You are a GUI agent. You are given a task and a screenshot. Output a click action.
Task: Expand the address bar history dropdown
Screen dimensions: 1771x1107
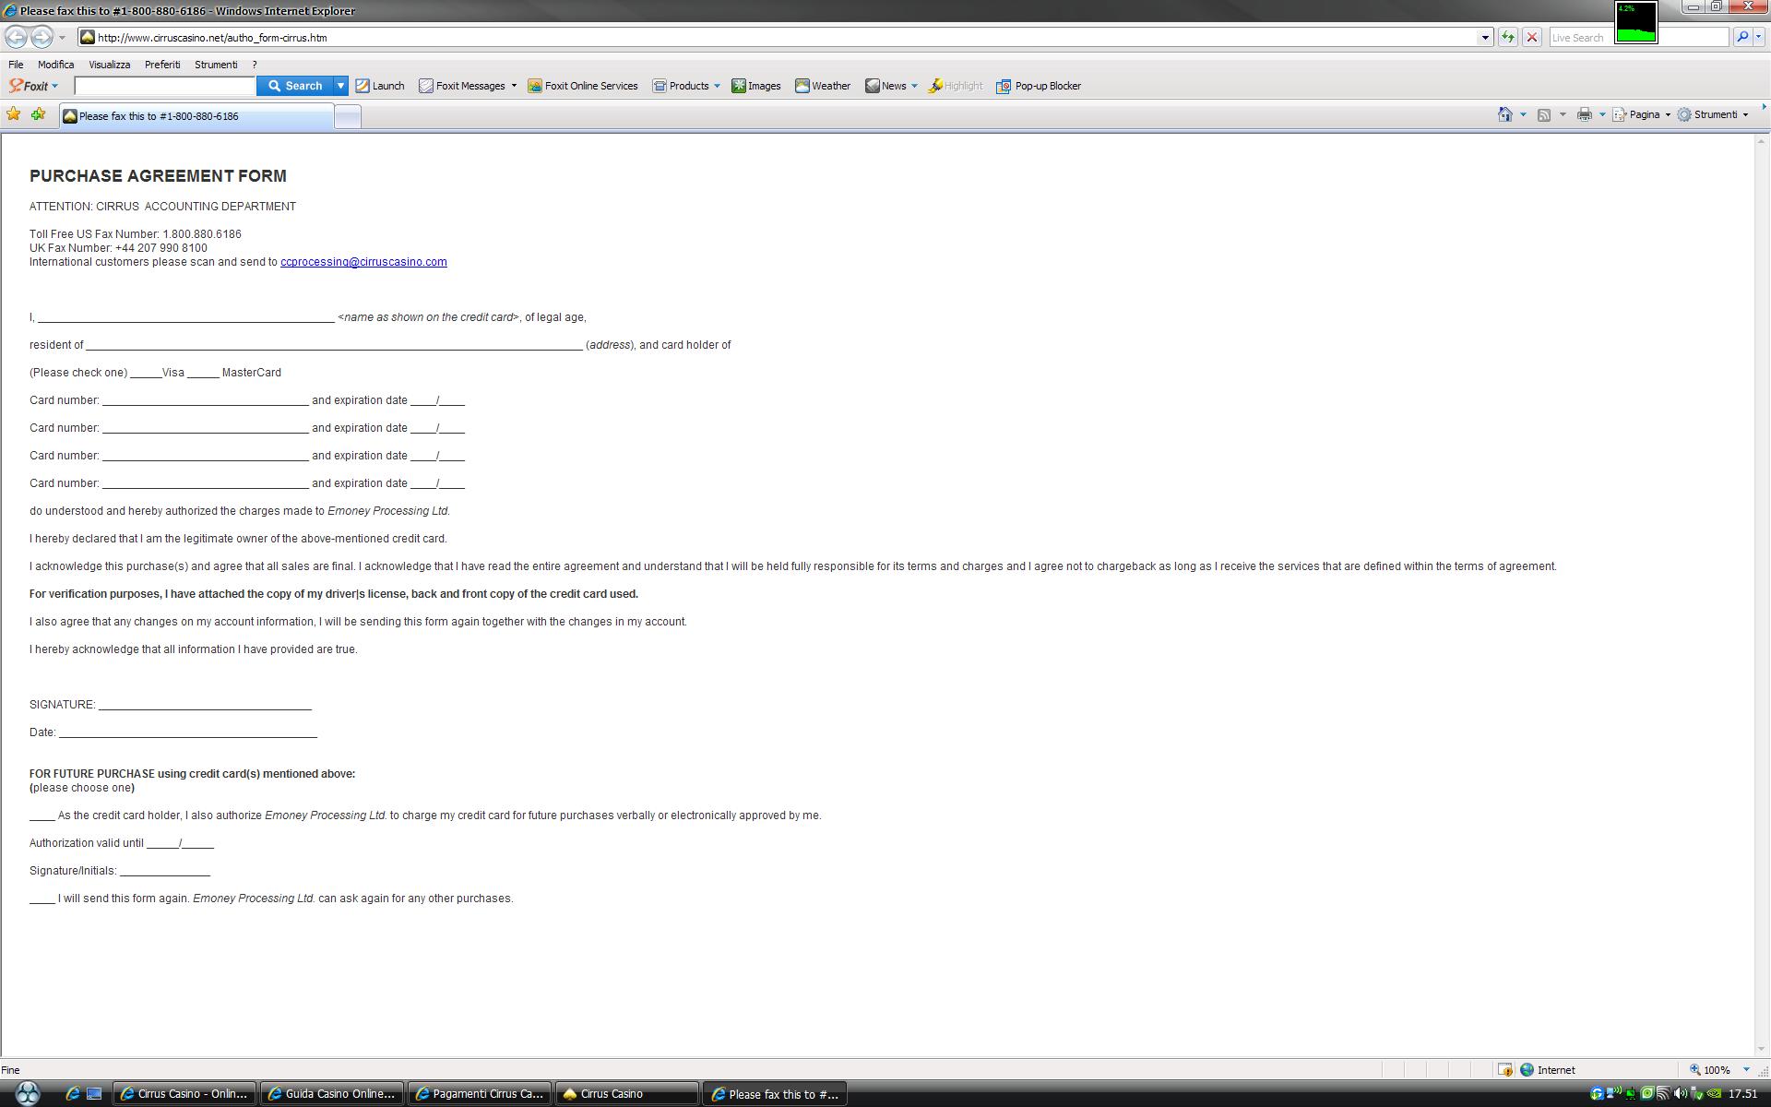pyautogui.click(x=1485, y=38)
